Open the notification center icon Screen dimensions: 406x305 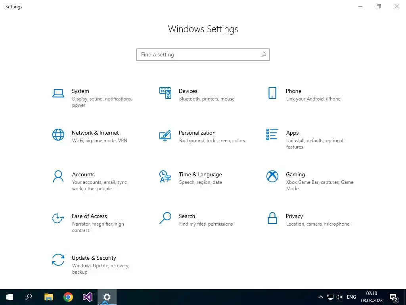pyautogui.click(x=394, y=297)
